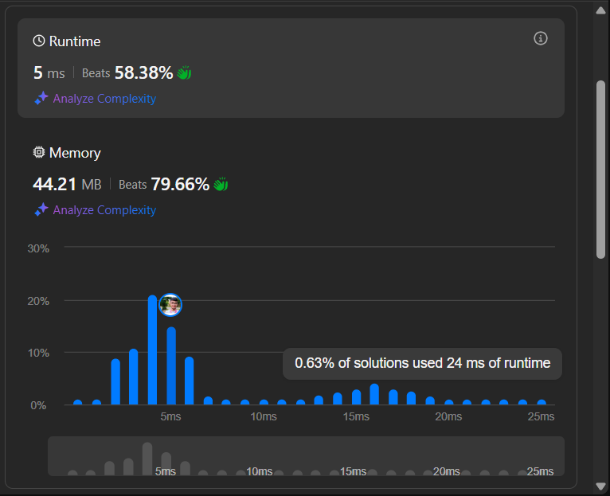The width and height of the screenshot is (610, 496).
Task: Click the chart bar above 15ms label
Action: tap(356, 397)
